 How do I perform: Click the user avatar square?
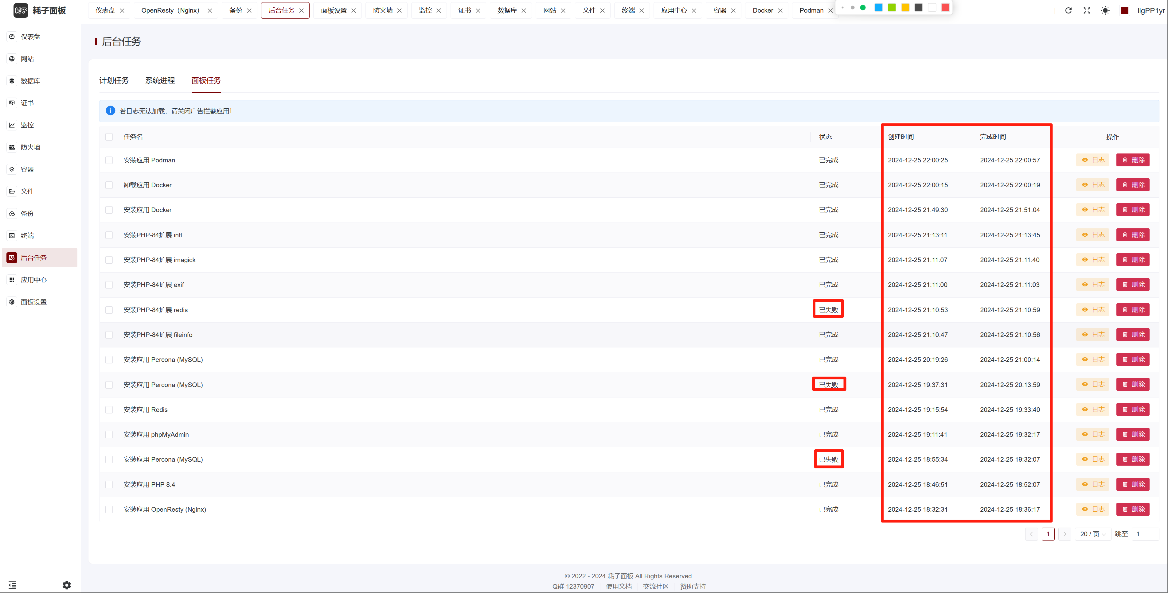[x=1124, y=10]
